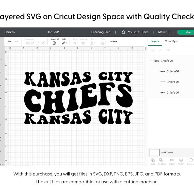Click the Group icon in Layers panel
The height and width of the screenshot is (194, 194).
[153, 50]
